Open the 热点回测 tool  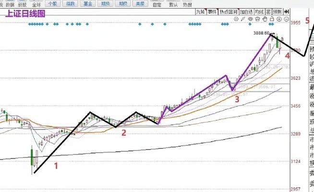229,11
